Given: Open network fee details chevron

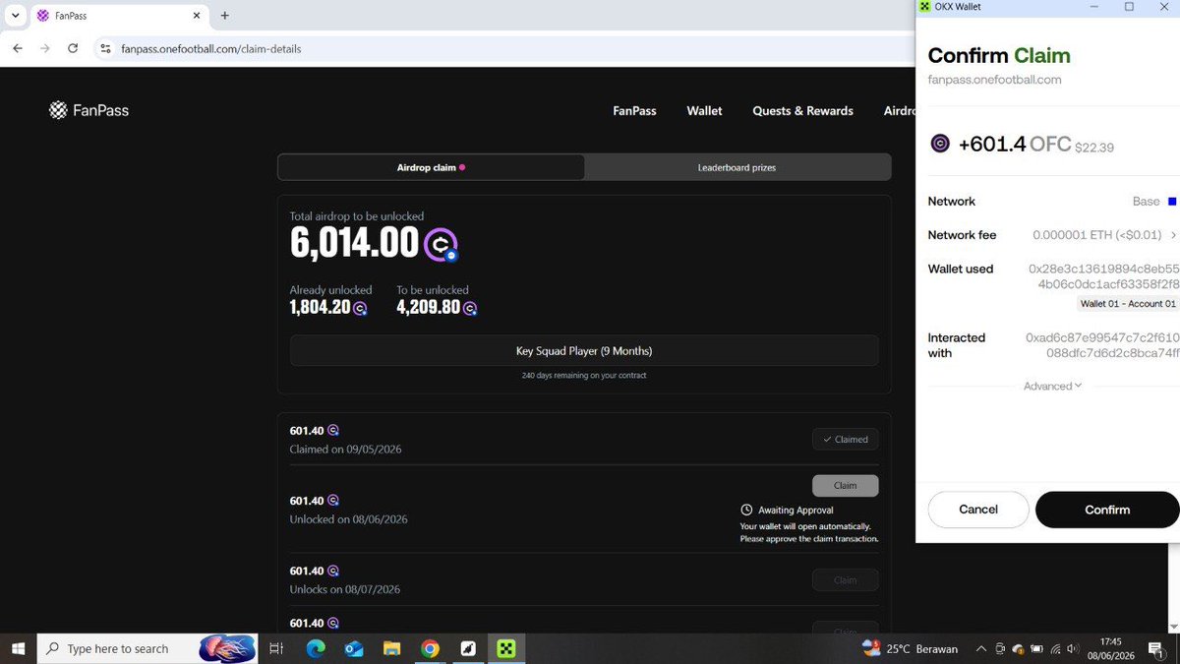Looking at the screenshot, I should pyautogui.click(x=1173, y=235).
